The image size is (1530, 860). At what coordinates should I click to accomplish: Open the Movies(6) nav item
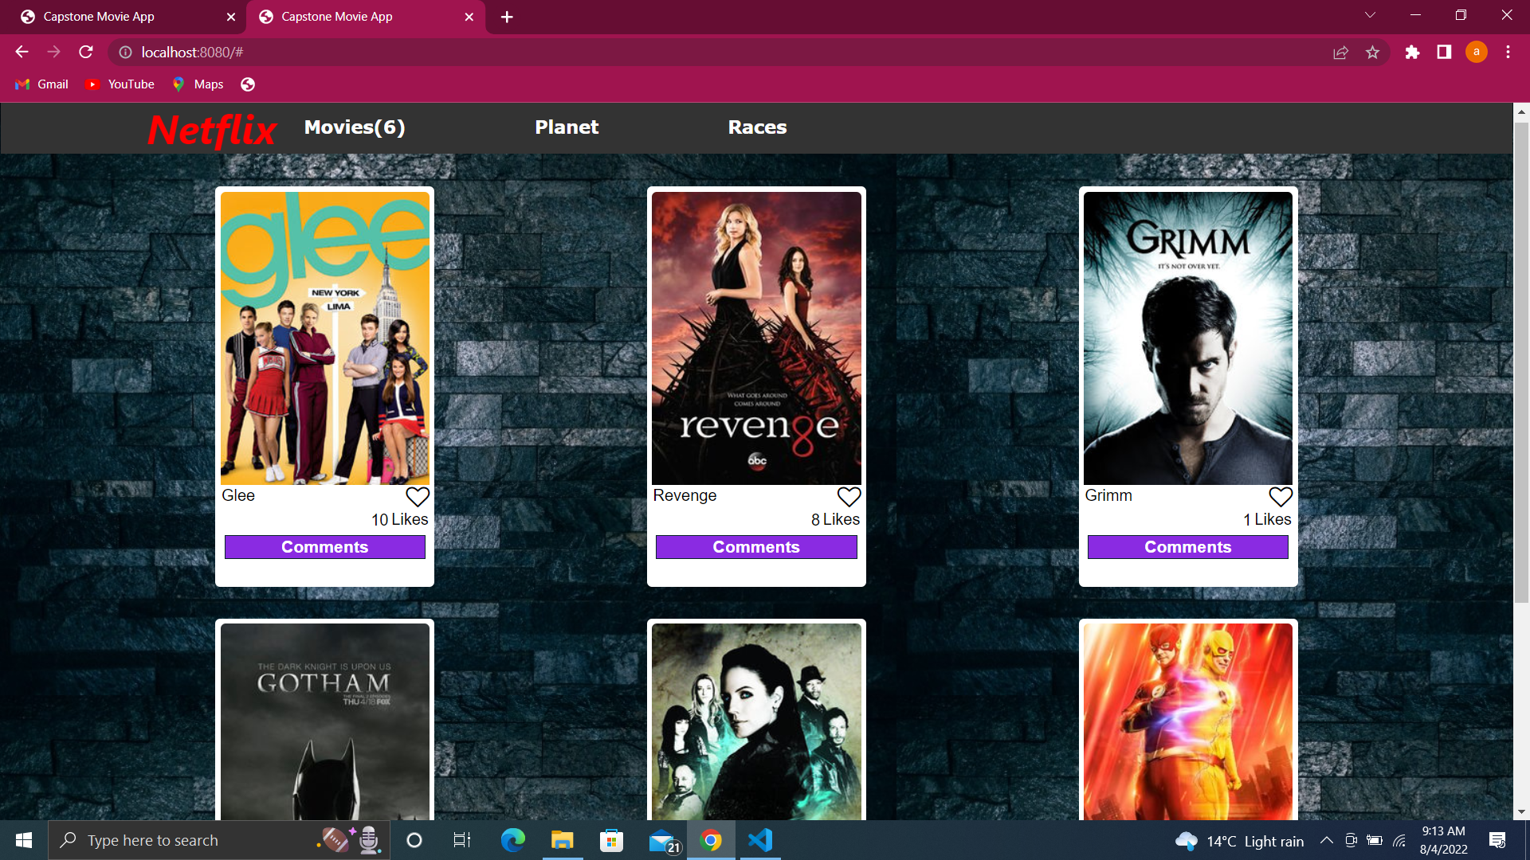click(355, 127)
